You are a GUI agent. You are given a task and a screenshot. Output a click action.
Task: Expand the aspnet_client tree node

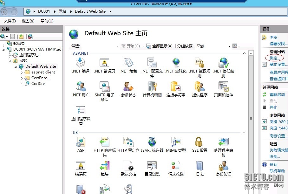coord(22,73)
